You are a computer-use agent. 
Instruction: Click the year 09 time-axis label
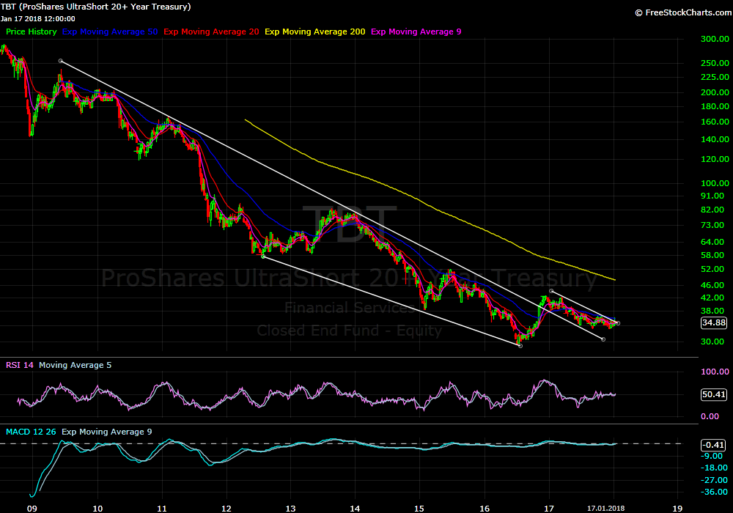tap(32, 509)
